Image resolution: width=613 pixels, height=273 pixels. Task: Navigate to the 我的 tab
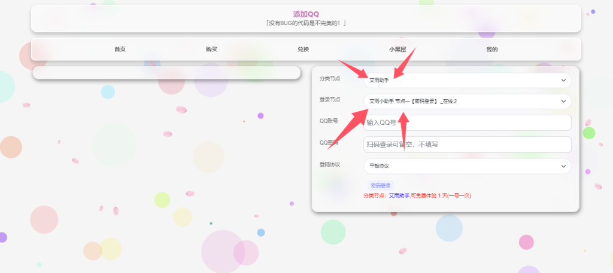[x=492, y=50]
